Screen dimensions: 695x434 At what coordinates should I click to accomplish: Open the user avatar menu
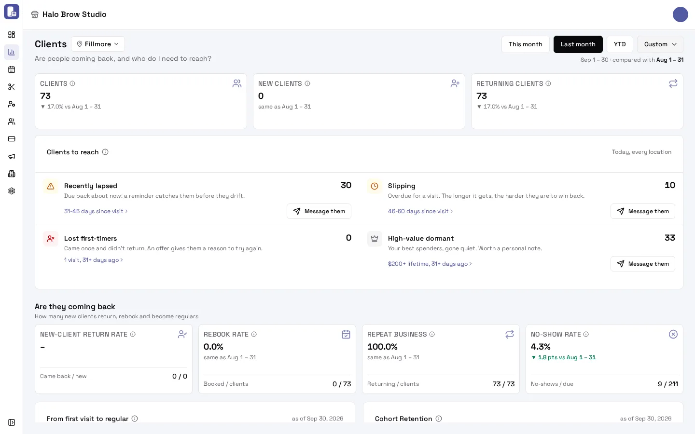point(681,14)
